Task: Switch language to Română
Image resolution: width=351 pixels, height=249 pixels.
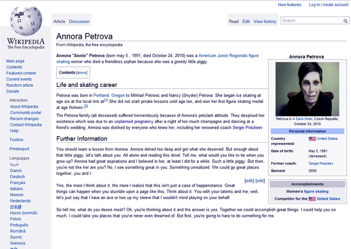Action: click(x=18, y=231)
